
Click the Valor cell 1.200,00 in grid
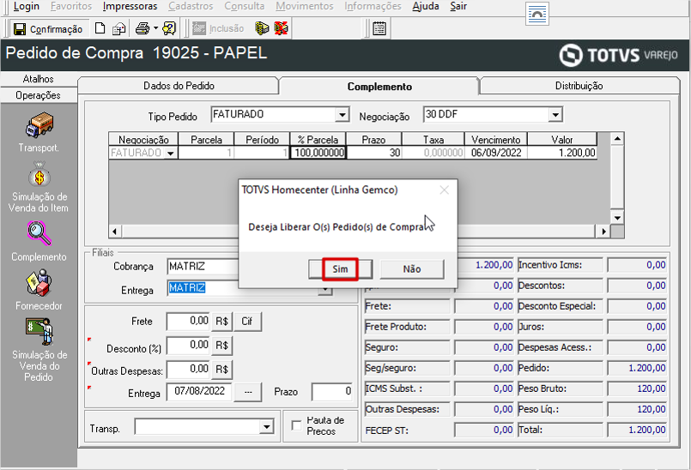(562, 153)
